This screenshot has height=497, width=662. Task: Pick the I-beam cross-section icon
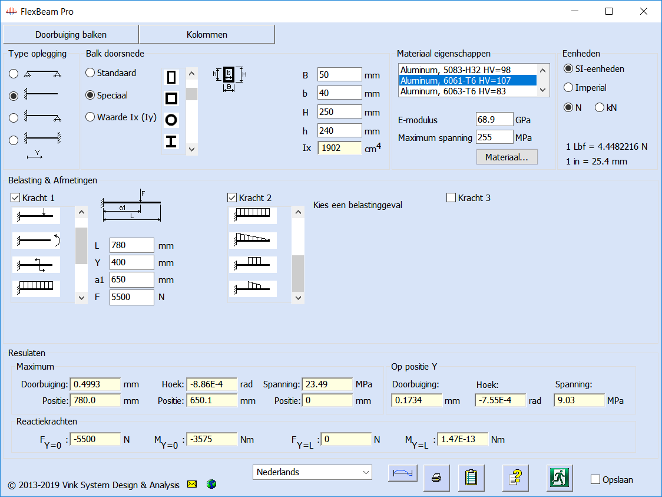click(171, 141)
